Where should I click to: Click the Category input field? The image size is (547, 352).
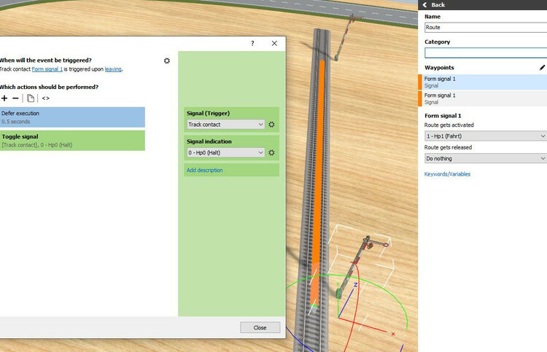pos(485,52)
